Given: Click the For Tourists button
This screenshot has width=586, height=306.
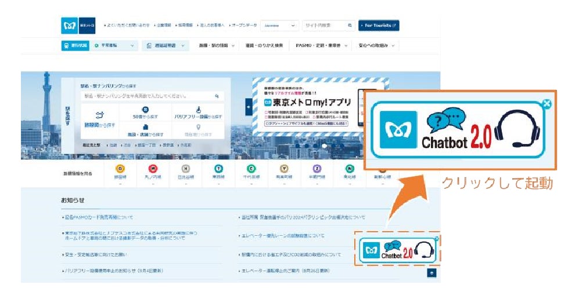Looking at the screenshot, I should pyautogui.click(x=379, y=26).
